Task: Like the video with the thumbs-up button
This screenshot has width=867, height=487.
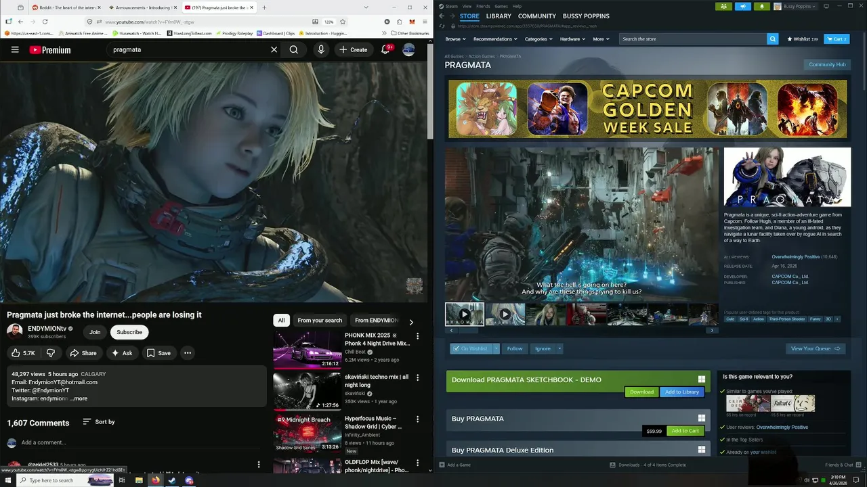Action: 23,353
